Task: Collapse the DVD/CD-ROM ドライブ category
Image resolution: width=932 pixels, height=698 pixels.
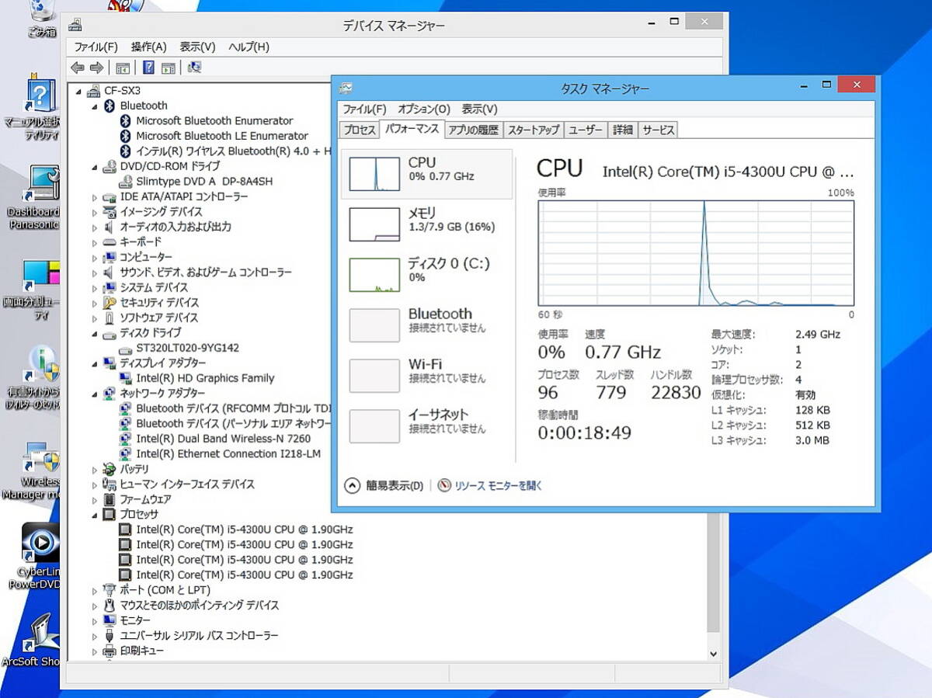Action: point(95,166)
